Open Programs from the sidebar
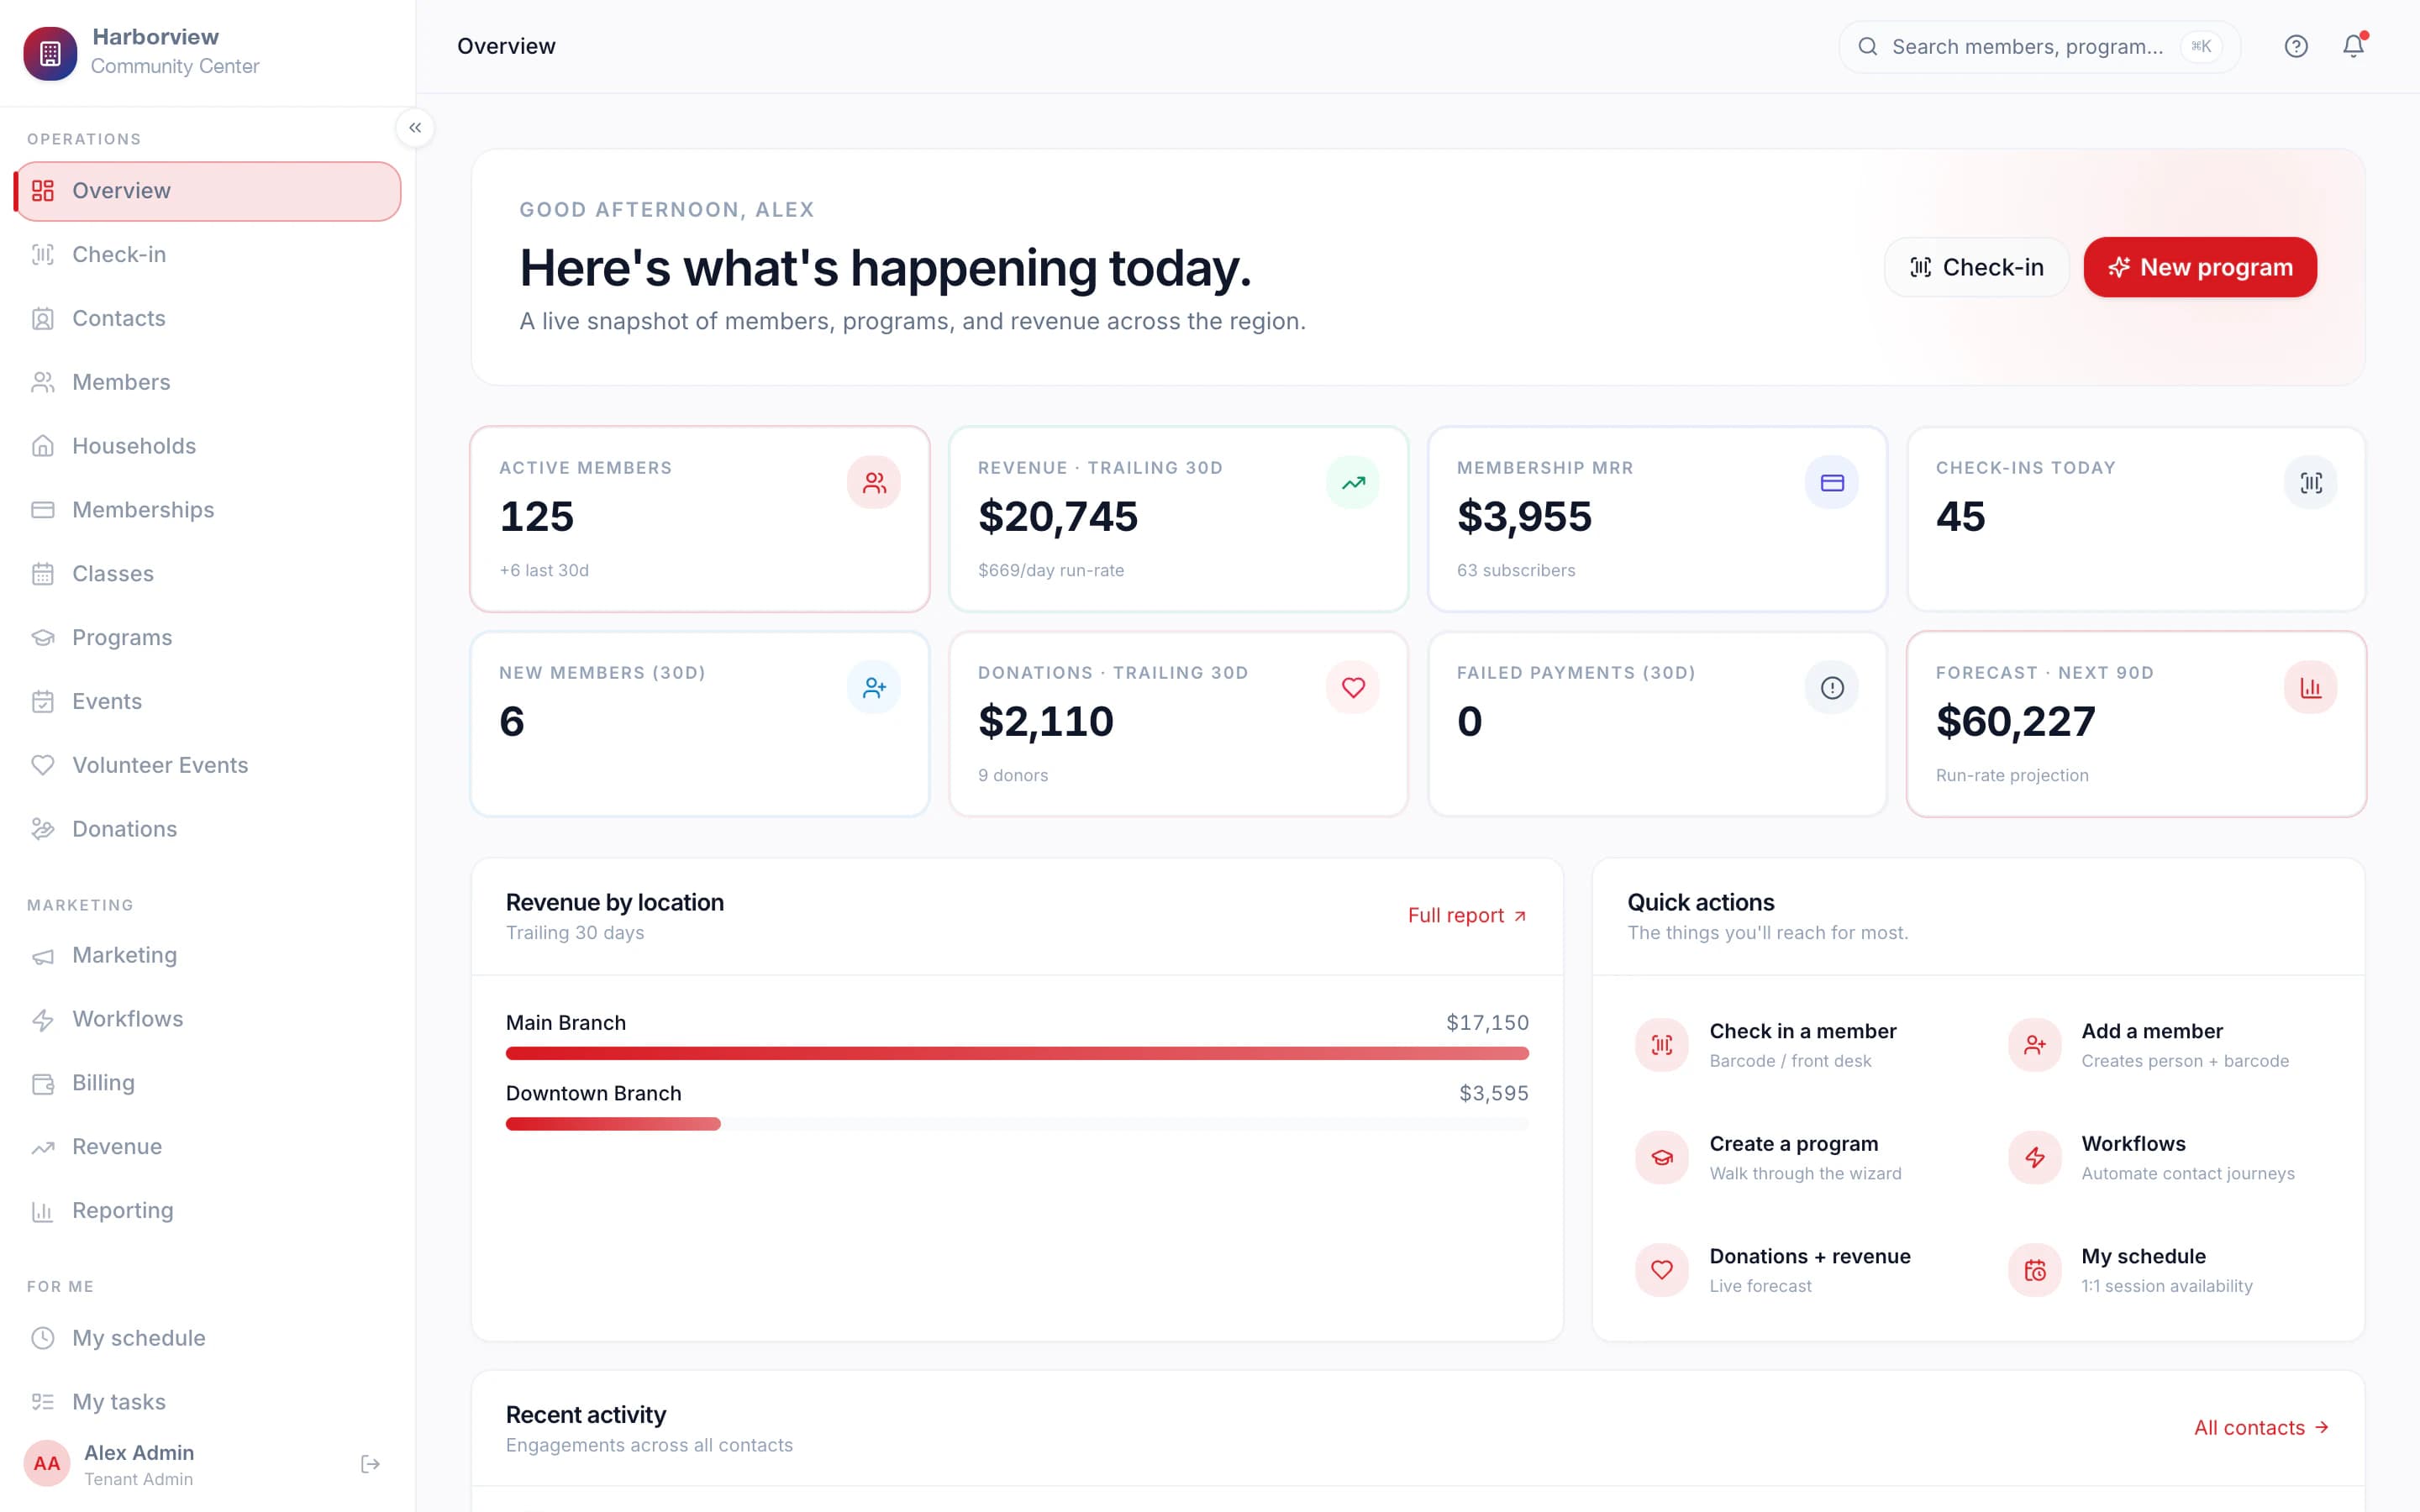 tap(208, 638)
